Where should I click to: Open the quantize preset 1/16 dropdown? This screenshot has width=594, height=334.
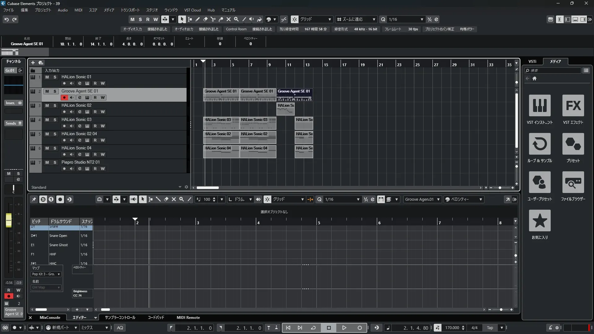422,19
